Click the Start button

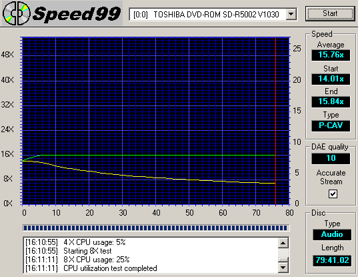[330, 13]
